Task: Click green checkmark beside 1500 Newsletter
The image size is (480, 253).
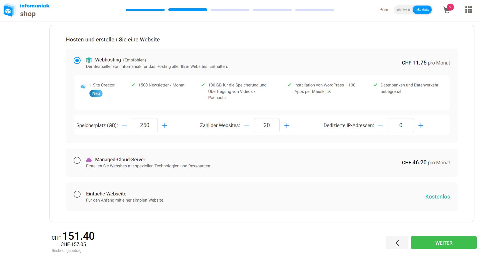Action: 133,85
